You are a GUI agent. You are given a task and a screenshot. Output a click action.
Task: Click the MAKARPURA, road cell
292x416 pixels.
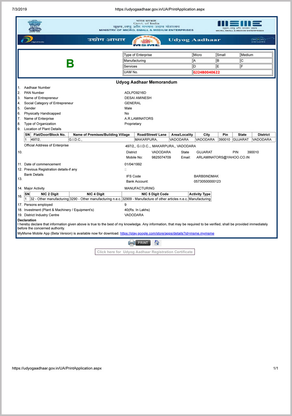152,140
